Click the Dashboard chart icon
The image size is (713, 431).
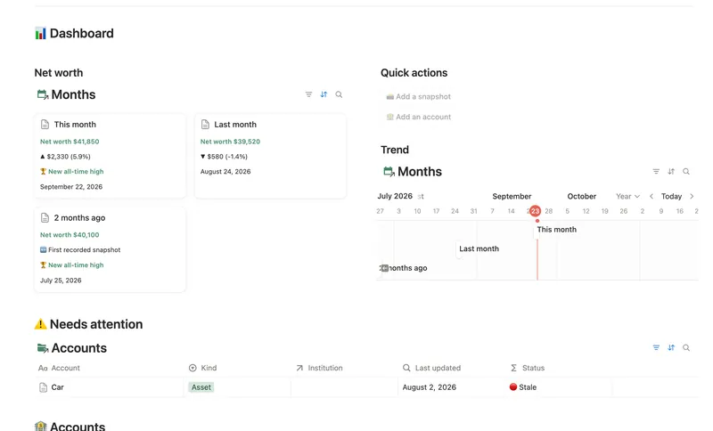coord(40,33)
